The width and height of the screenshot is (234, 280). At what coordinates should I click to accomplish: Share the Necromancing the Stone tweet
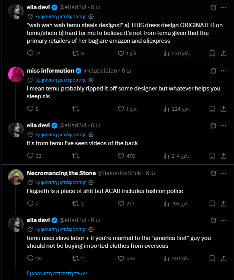click(224, 203)
